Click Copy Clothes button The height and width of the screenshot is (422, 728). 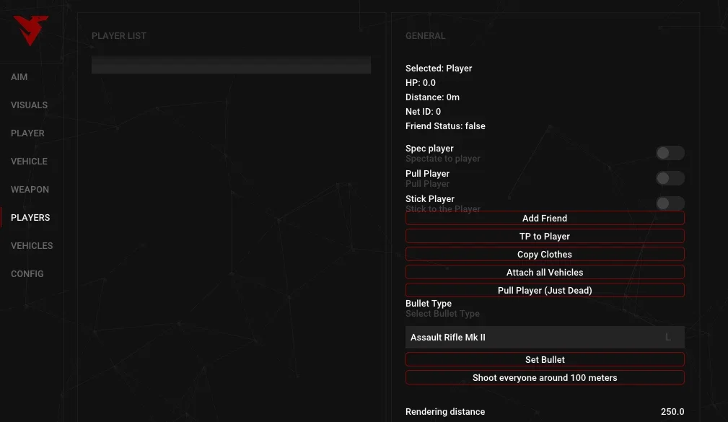(x=545, y=255)
